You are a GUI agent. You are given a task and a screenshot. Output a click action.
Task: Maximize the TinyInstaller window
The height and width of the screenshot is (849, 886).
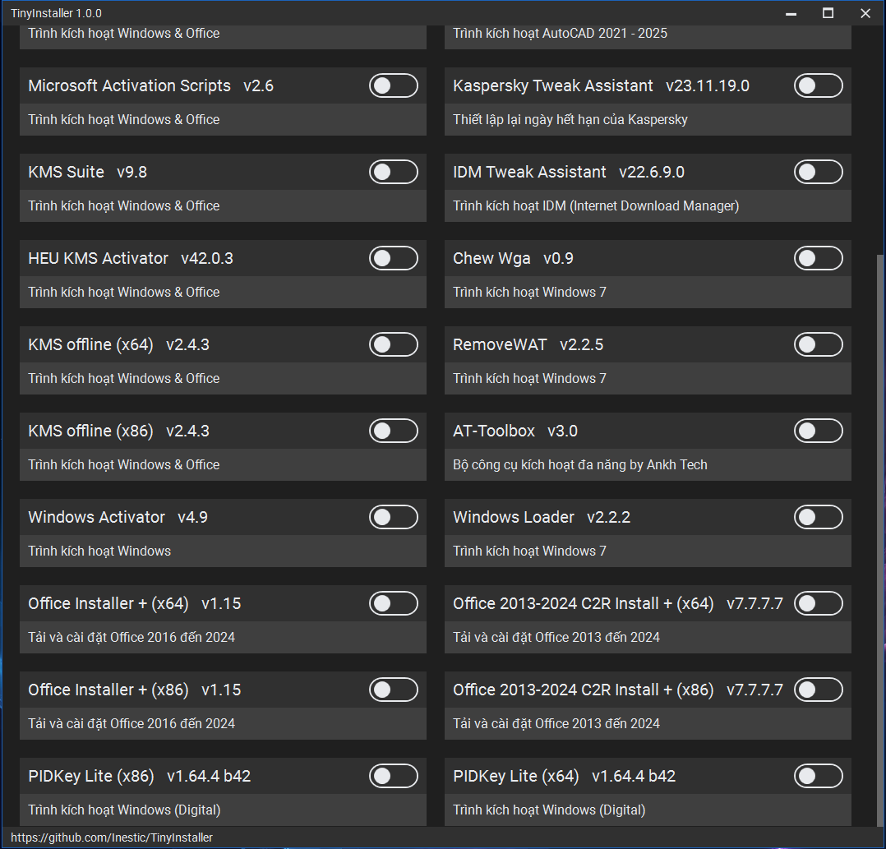click(x=828, y=13)
